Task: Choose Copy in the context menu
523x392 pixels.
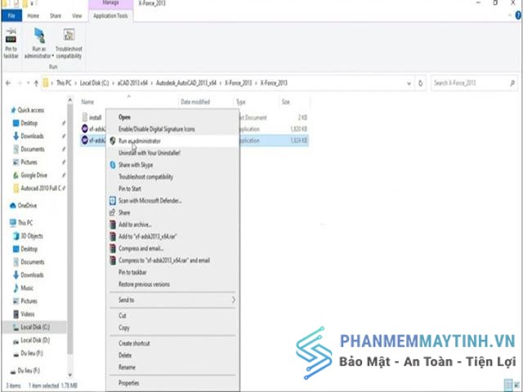Action: point(172,327)
